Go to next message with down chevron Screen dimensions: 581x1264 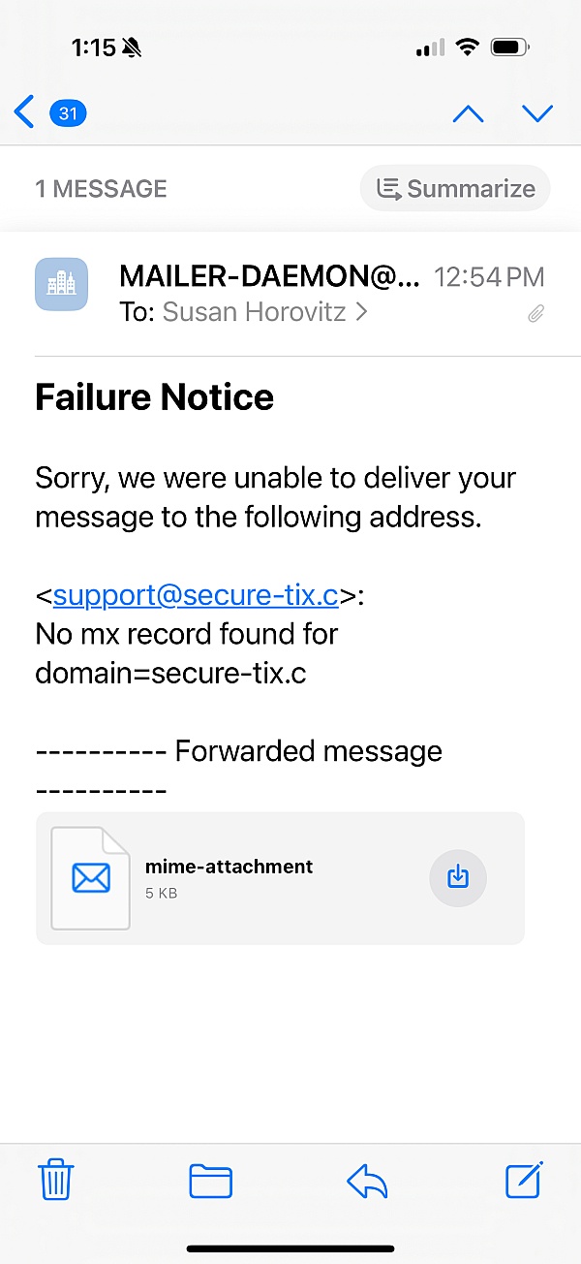tap(536, 113)
